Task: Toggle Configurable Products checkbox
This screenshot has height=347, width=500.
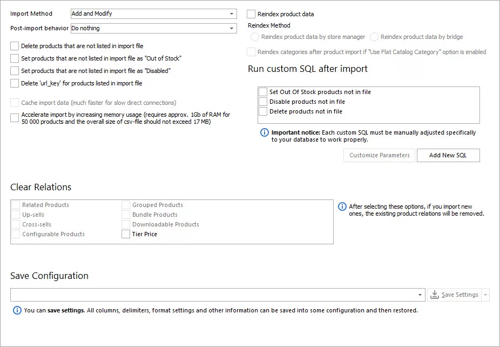Action: coord(16,234)
